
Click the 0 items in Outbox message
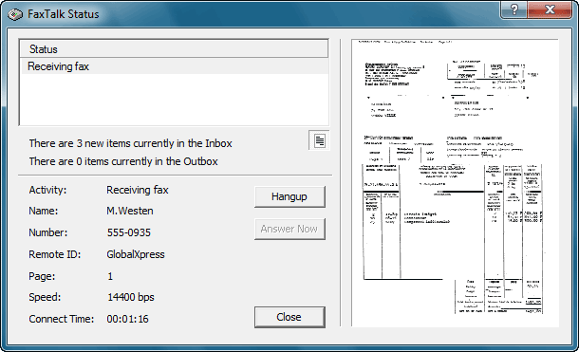[123, 161]
